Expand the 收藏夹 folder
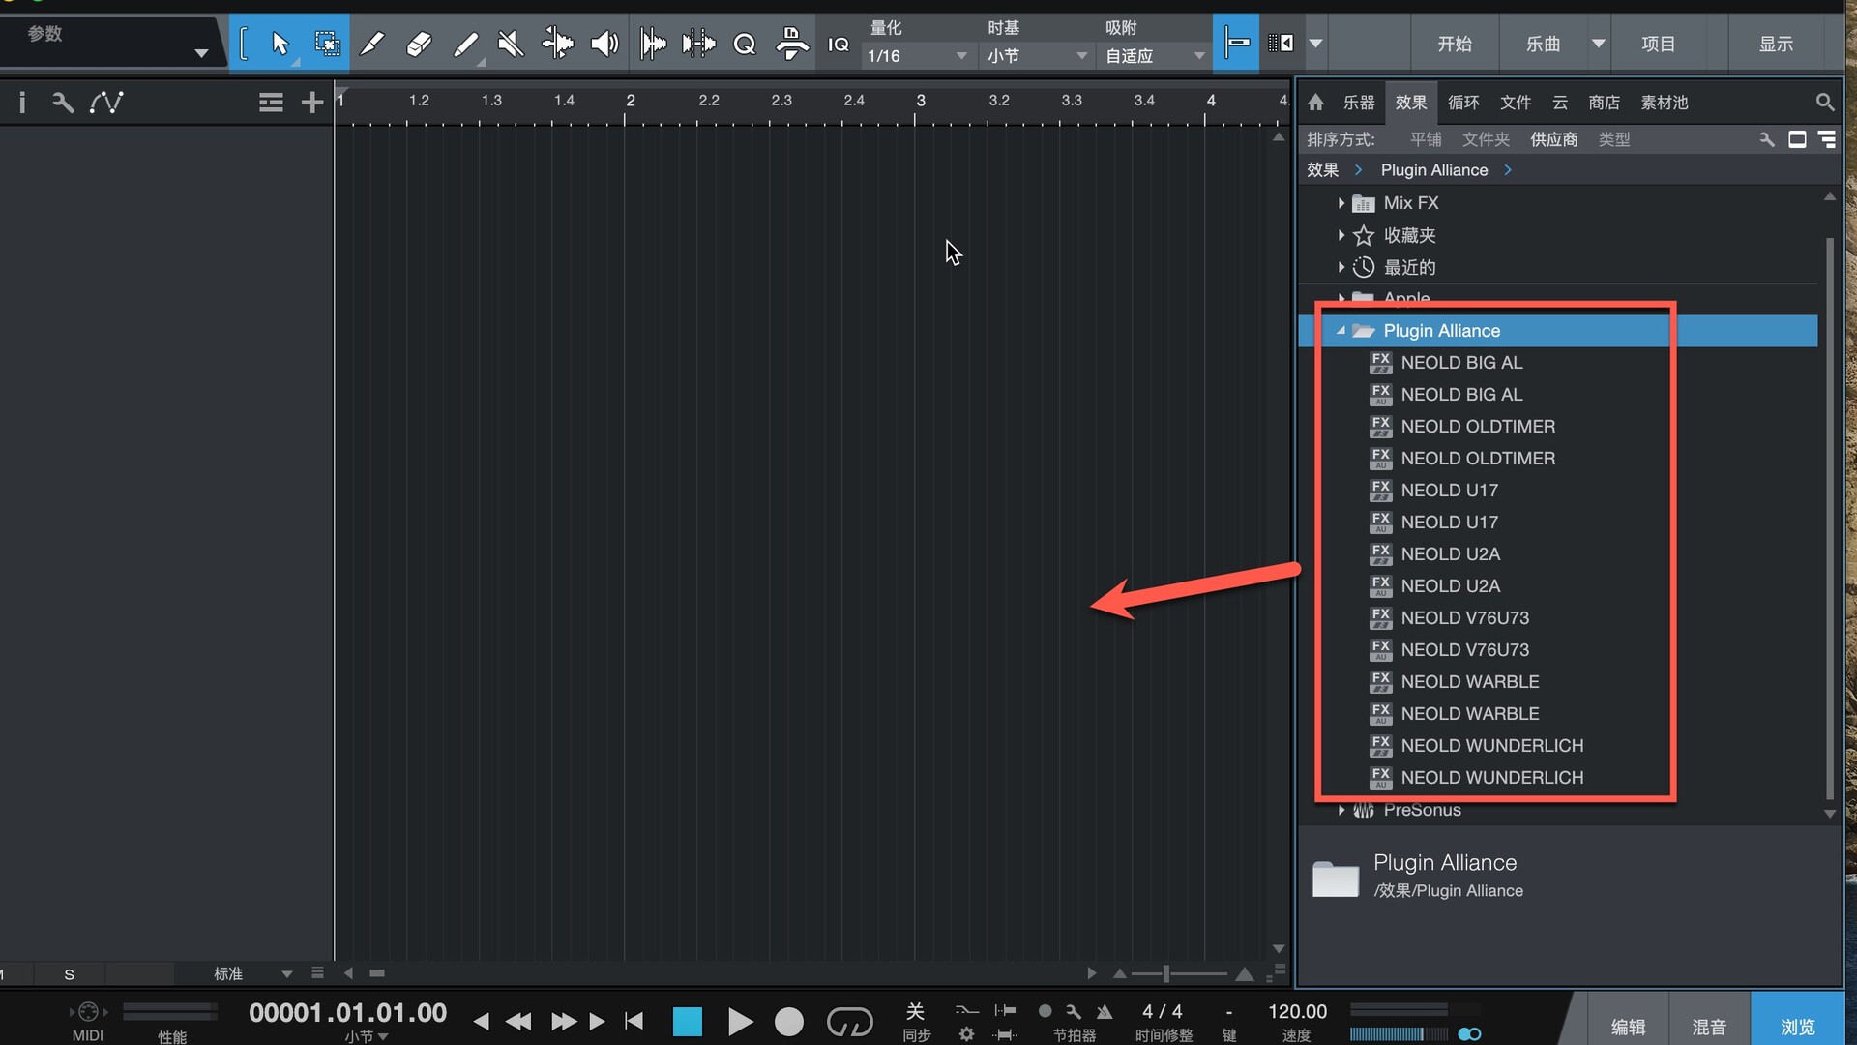 coord(1341,235)
